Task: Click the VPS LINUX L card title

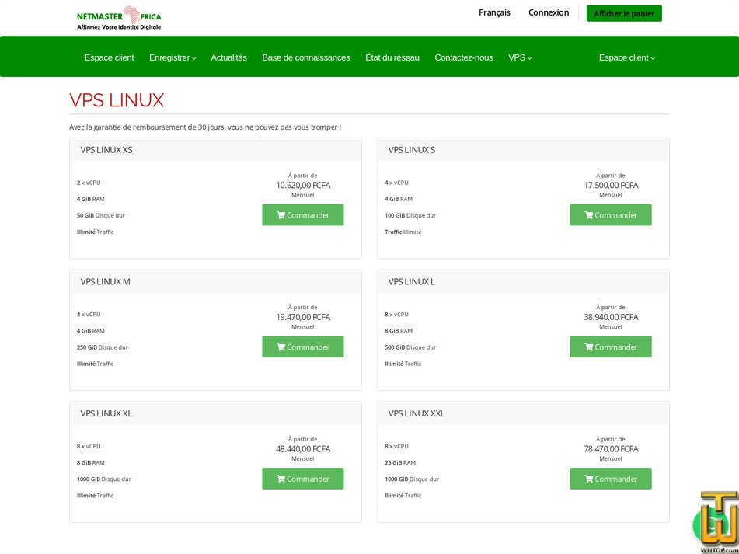Action: [412, 282]
